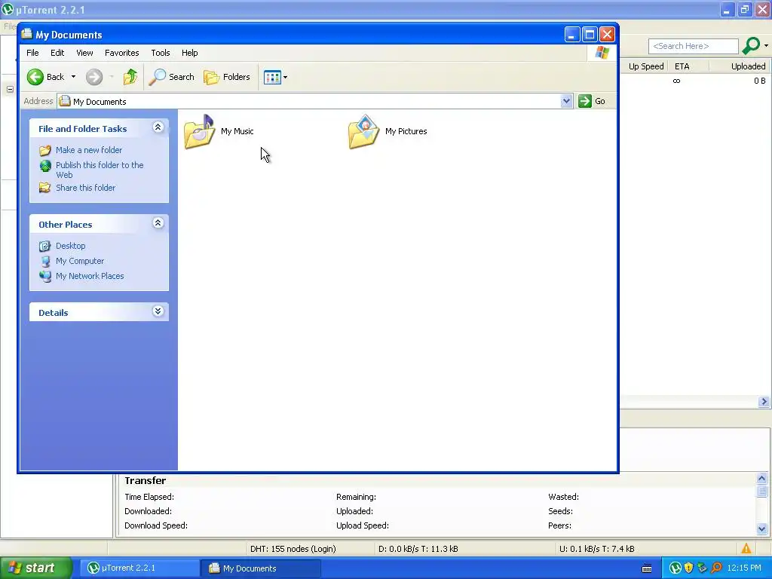The width and height of the screenshot is (772, 579).
Task: Open the Edit menu
Action: click(57, 53)
